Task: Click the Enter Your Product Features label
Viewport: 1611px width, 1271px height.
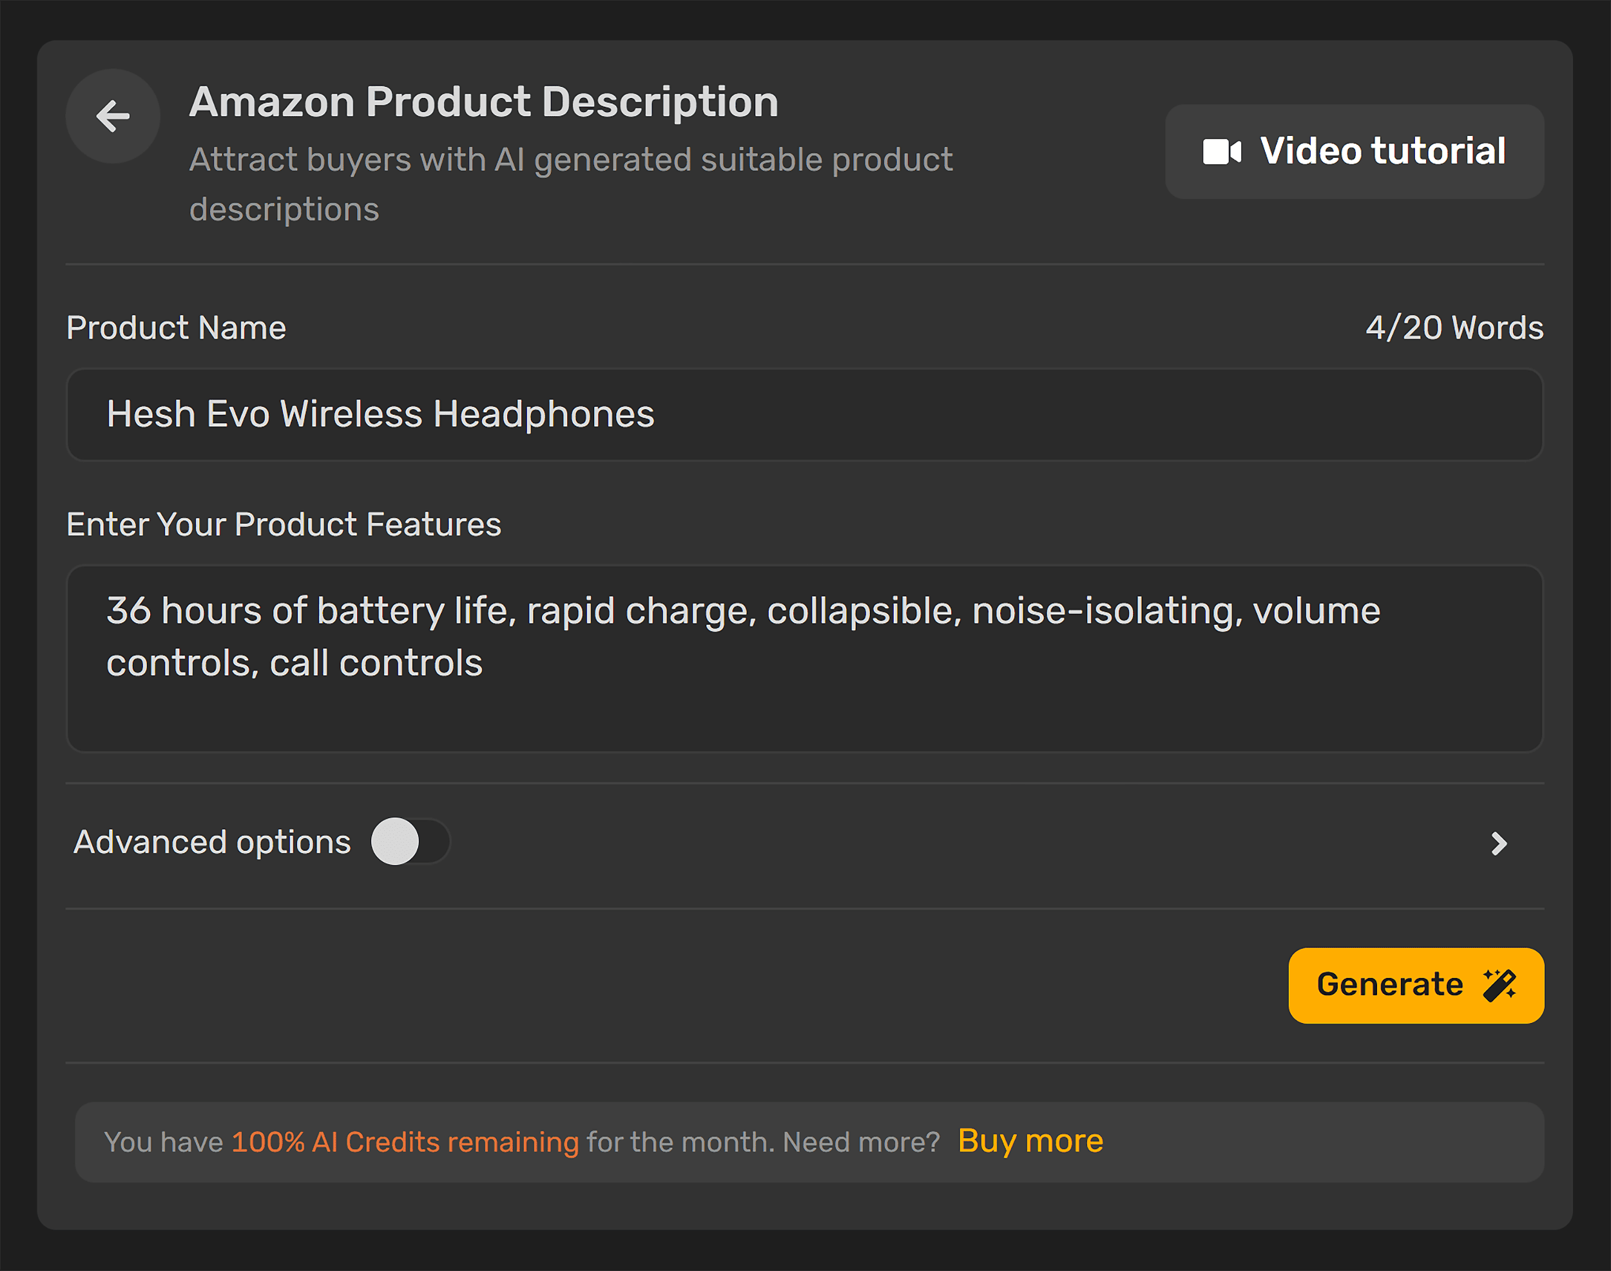Action: click(284, 524)
